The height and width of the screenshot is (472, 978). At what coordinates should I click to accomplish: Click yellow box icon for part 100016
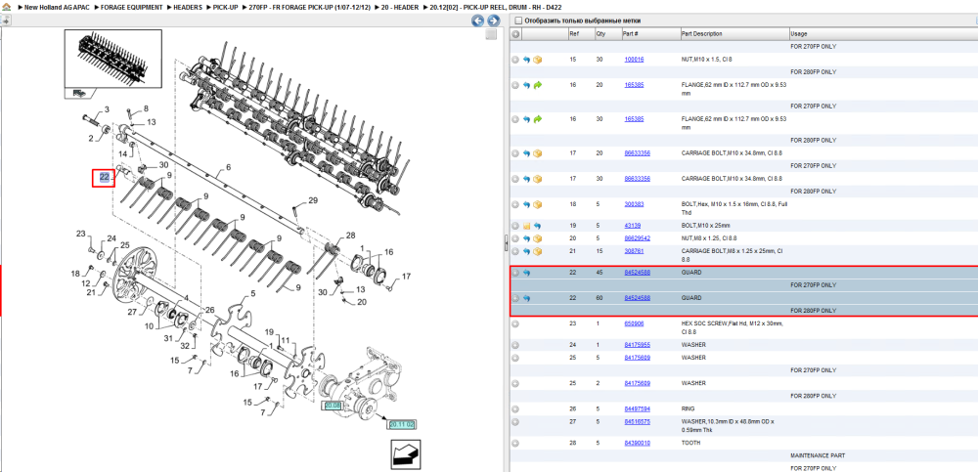537,60
